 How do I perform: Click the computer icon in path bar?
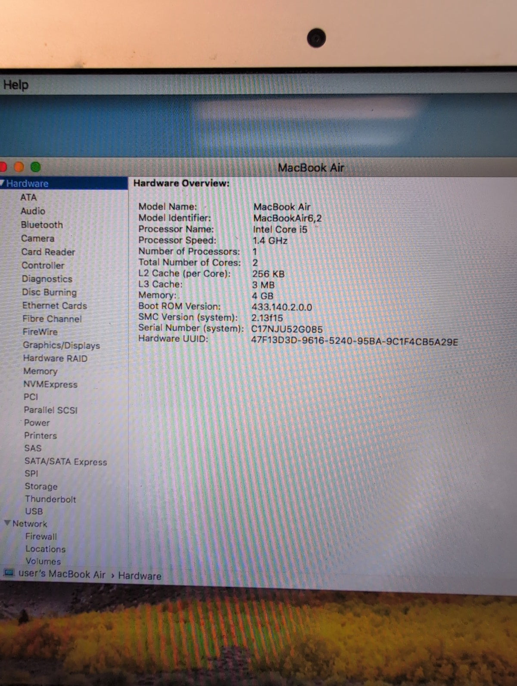9,573
